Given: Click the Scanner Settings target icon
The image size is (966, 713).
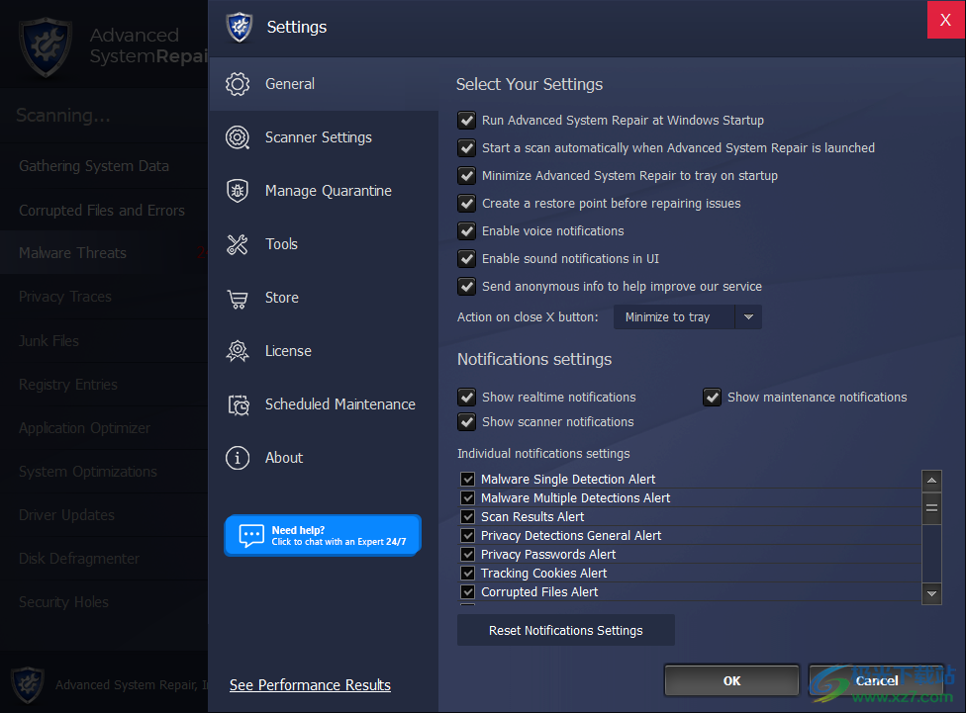Looking at the screenshot, I should [x=238, y=137].
